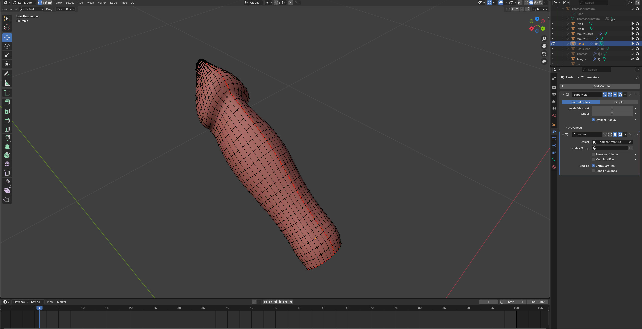This screenshot has height=329, width=642.
Task: Uncheck the Optimal Display checkbox
Action: pos(593,120)
